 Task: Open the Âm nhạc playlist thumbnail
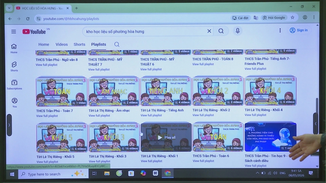pyautogui.click(x=114, y=91)
